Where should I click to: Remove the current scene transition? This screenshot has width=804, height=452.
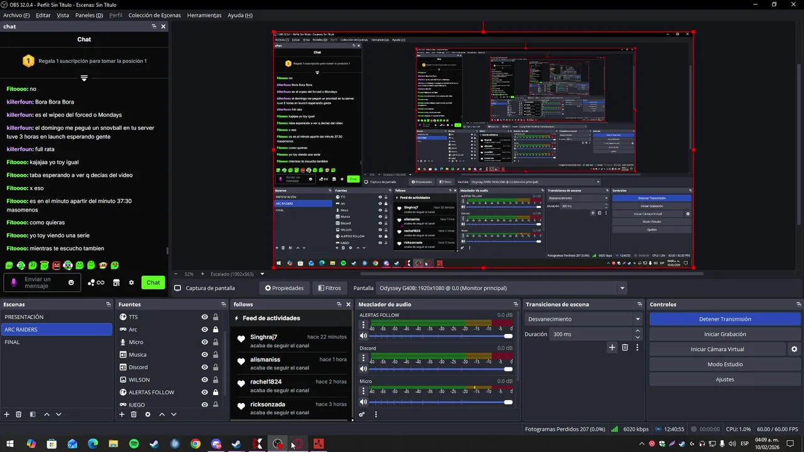[x=624, y=347]
